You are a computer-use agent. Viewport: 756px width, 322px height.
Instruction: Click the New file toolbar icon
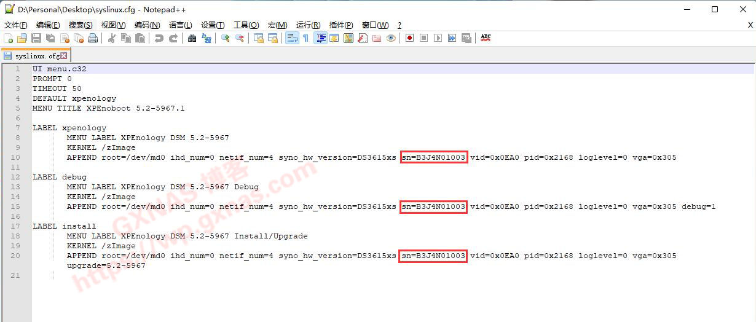click(9, 38)
